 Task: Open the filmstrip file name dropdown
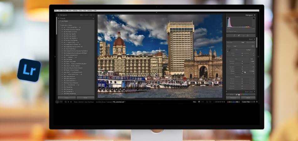coord(119,102)
